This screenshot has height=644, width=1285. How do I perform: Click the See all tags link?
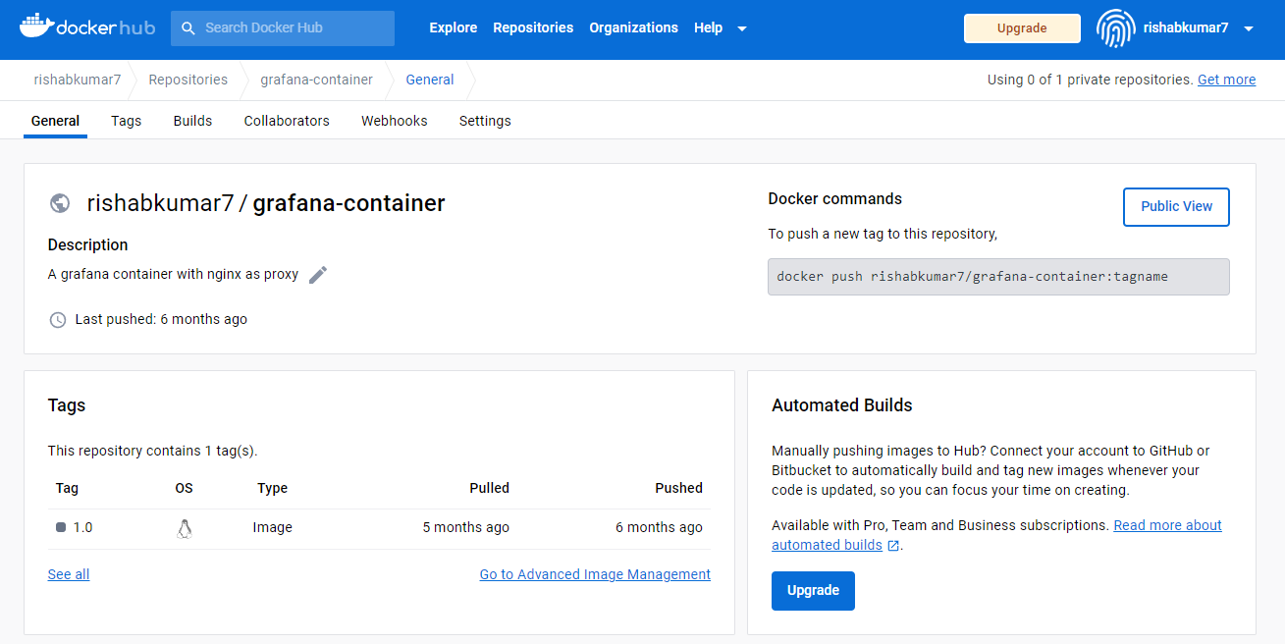coord(69,574)
